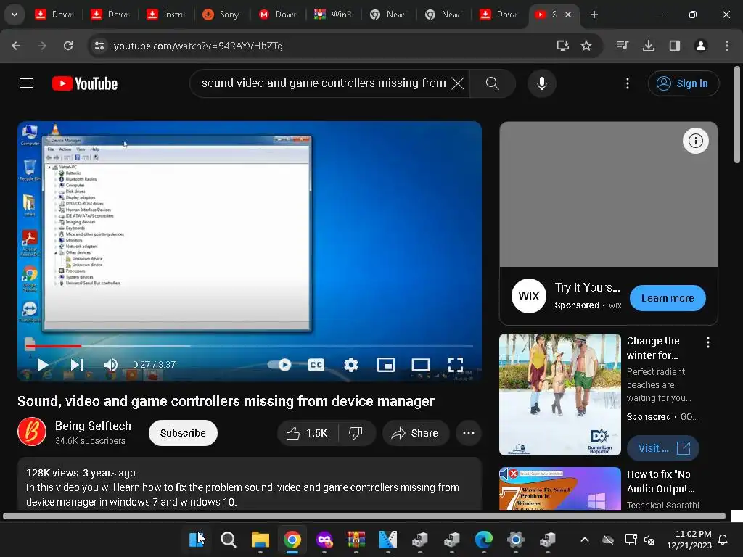Like the video
Image resolution: width=743 pixels, height=557 pixels.
click(x=307, y=433)
